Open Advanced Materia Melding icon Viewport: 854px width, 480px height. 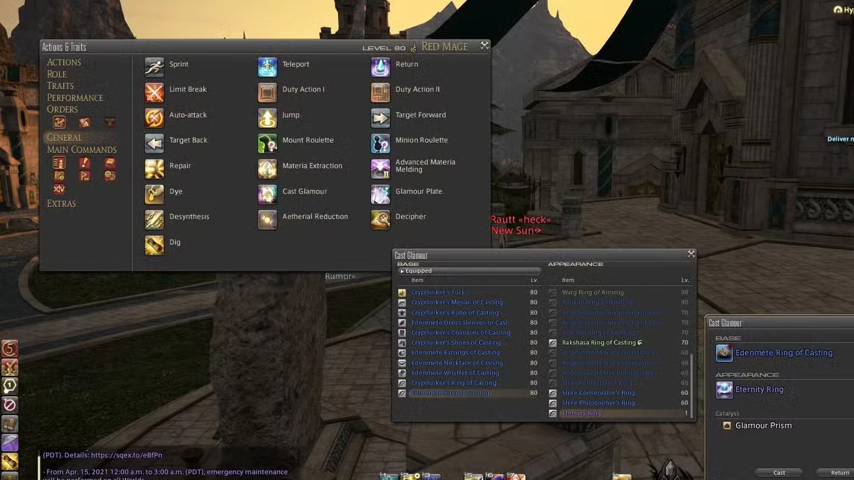380,169
